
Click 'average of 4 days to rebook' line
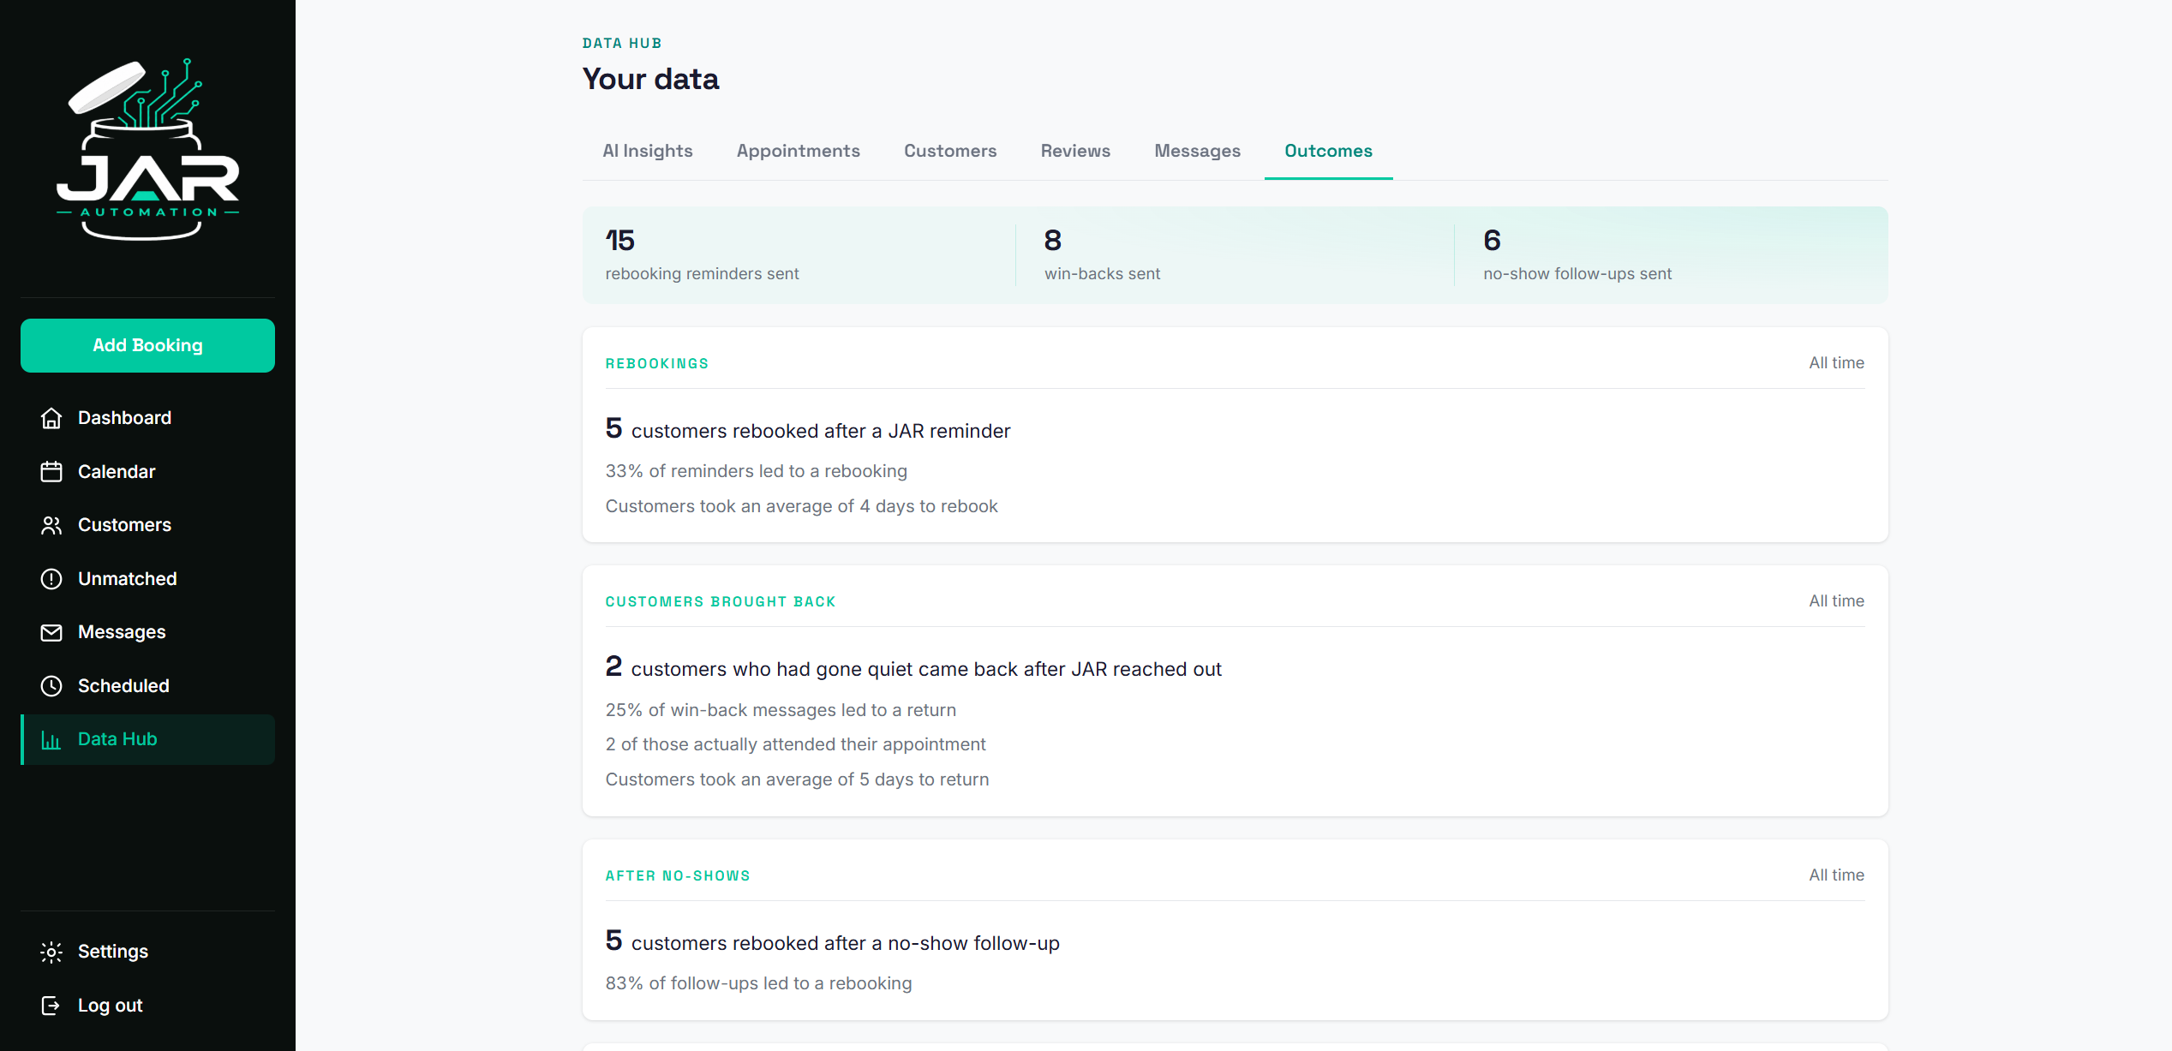click(802, 506)
